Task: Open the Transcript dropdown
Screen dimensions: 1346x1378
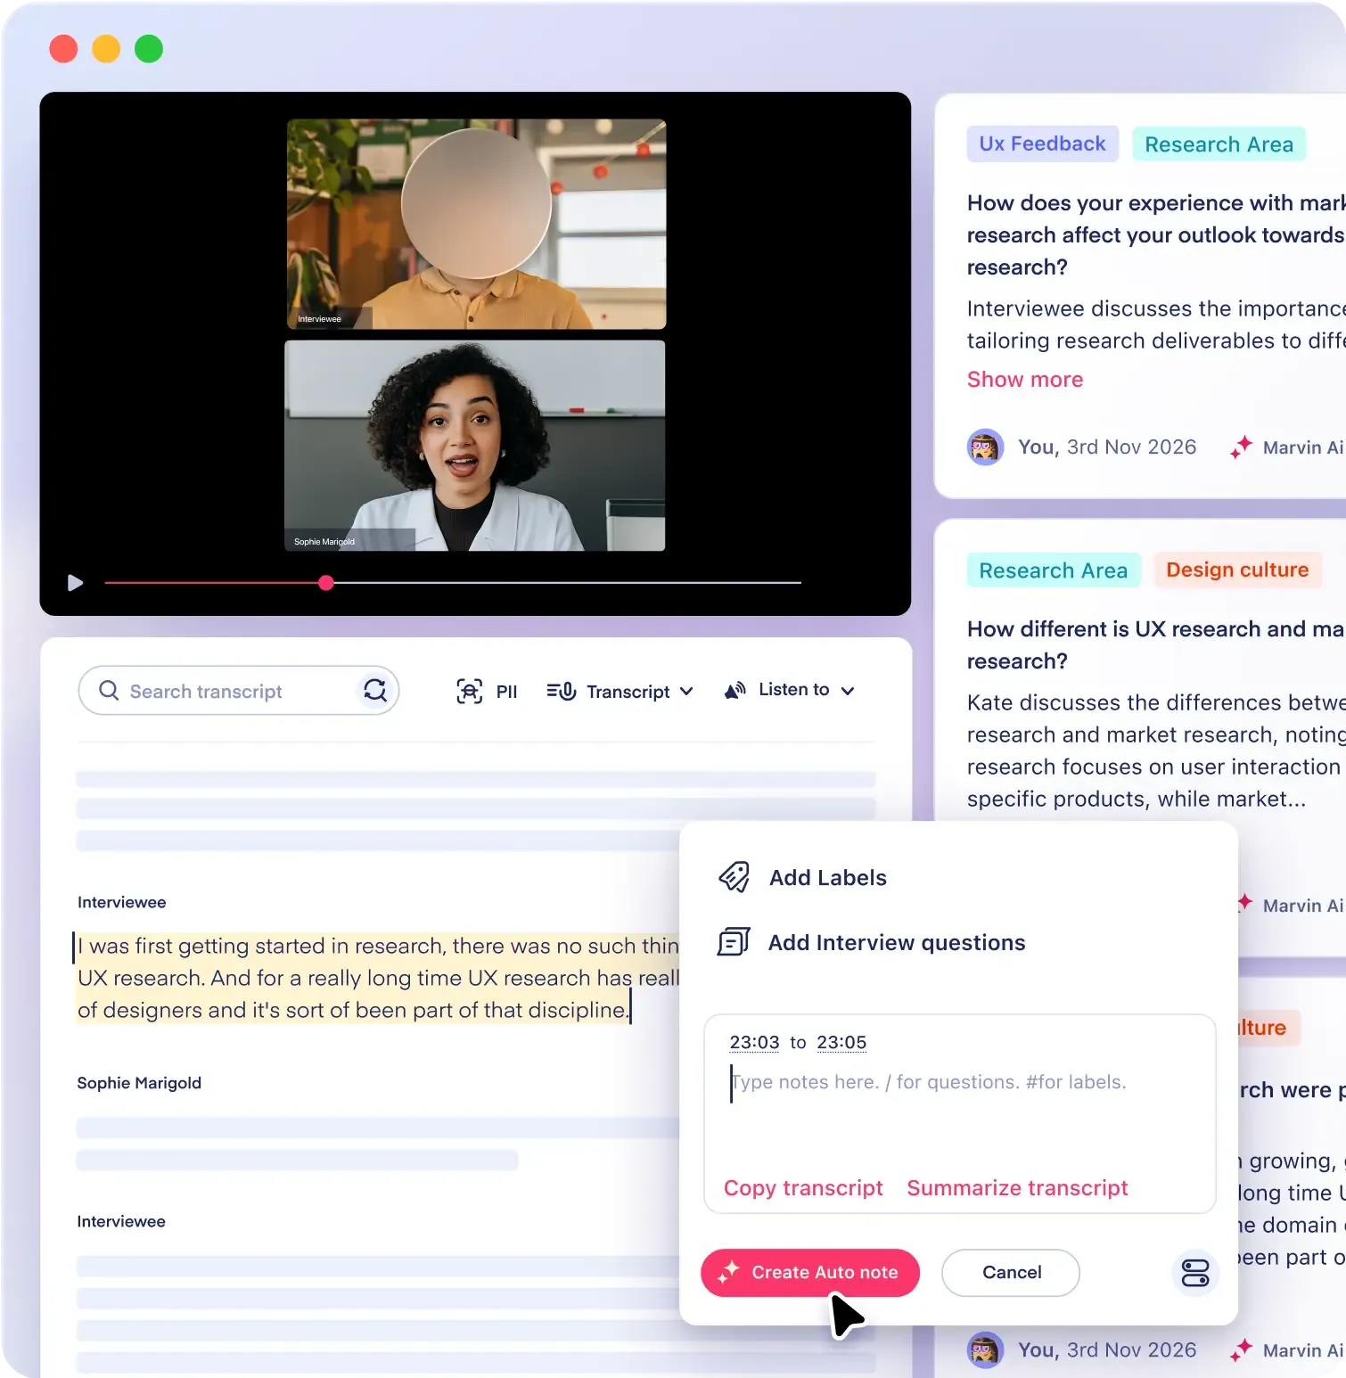Action: coord(620,692)
